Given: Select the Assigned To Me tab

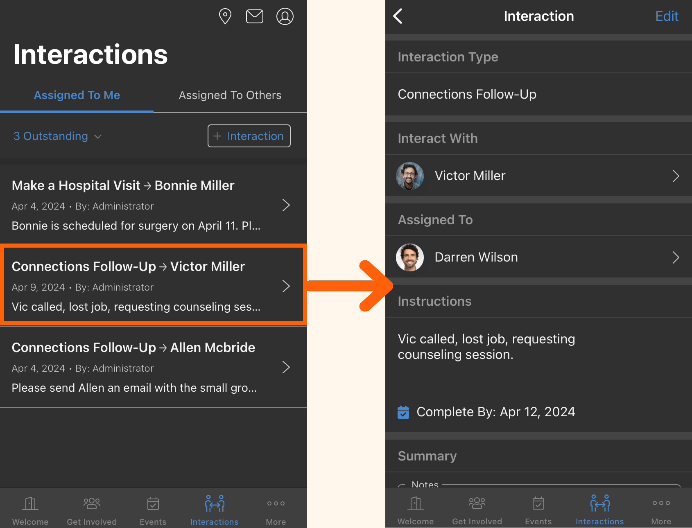Looking at the screenshot, I should point(77,95).
